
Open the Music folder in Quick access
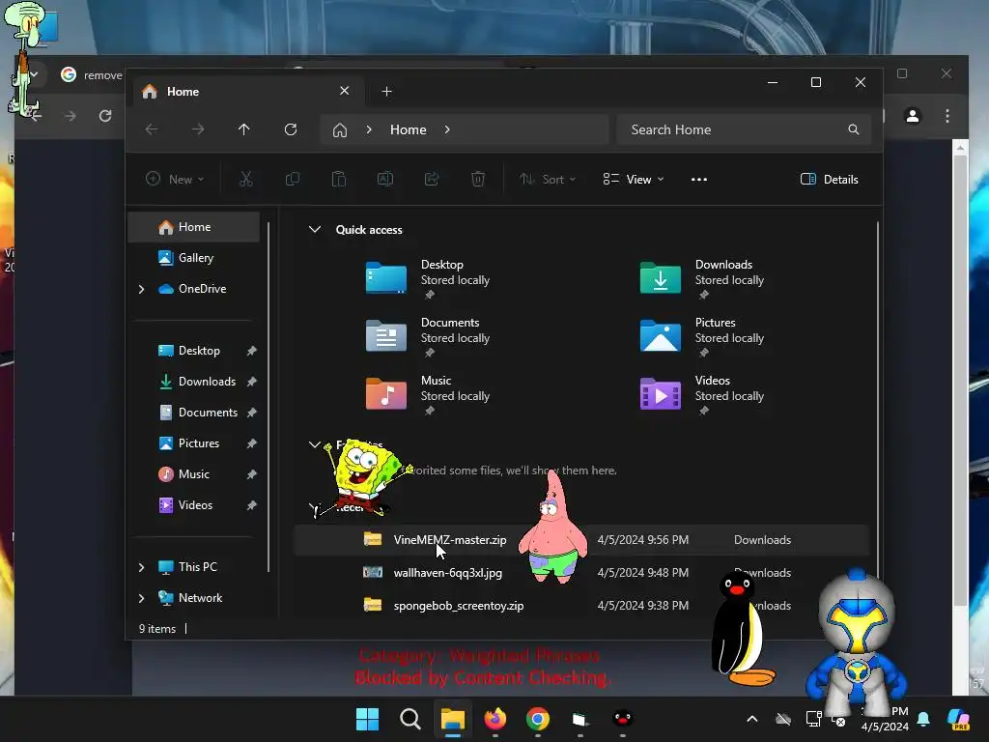point(429,394)
